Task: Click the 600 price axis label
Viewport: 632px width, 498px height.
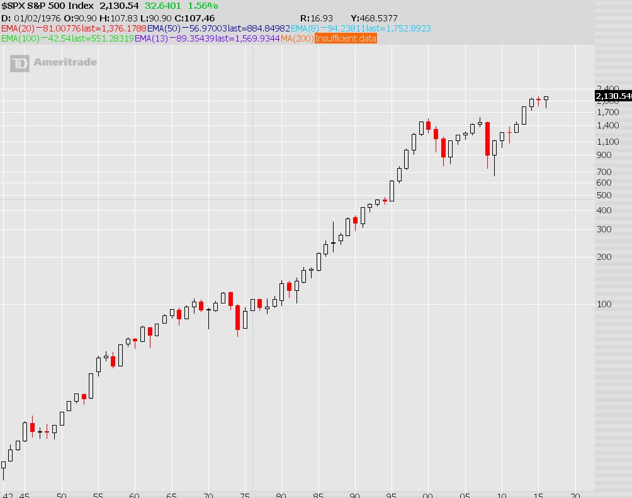Action: click(x=604, y=183)
